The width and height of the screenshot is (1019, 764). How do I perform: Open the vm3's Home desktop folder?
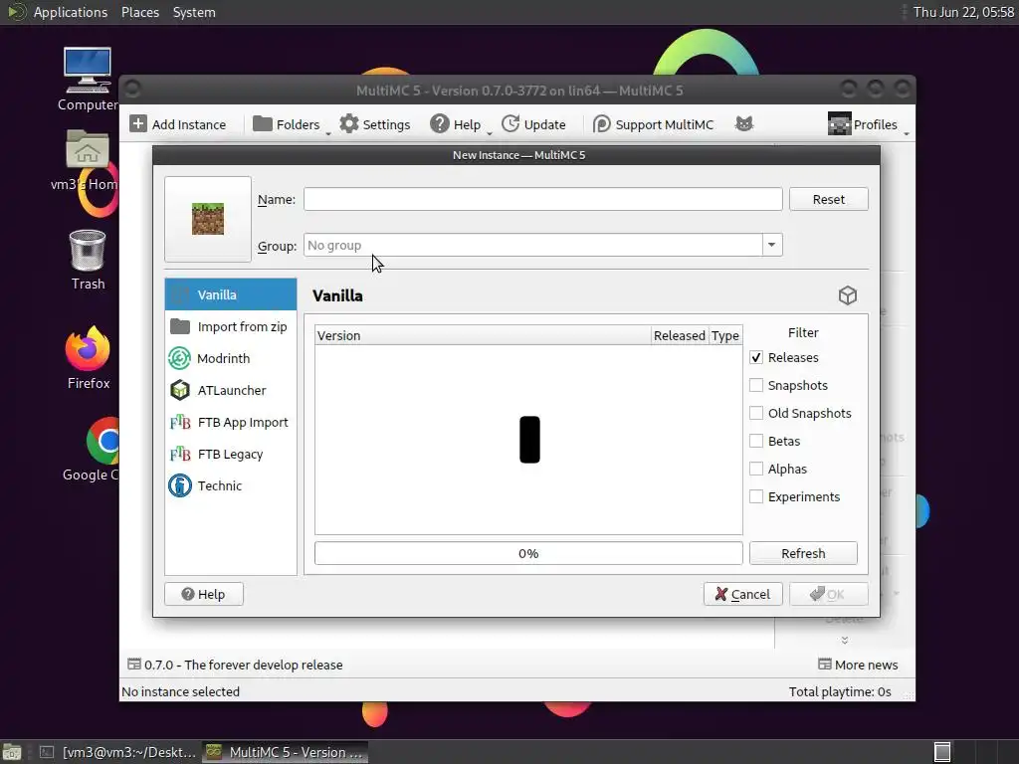pos(86,160)
